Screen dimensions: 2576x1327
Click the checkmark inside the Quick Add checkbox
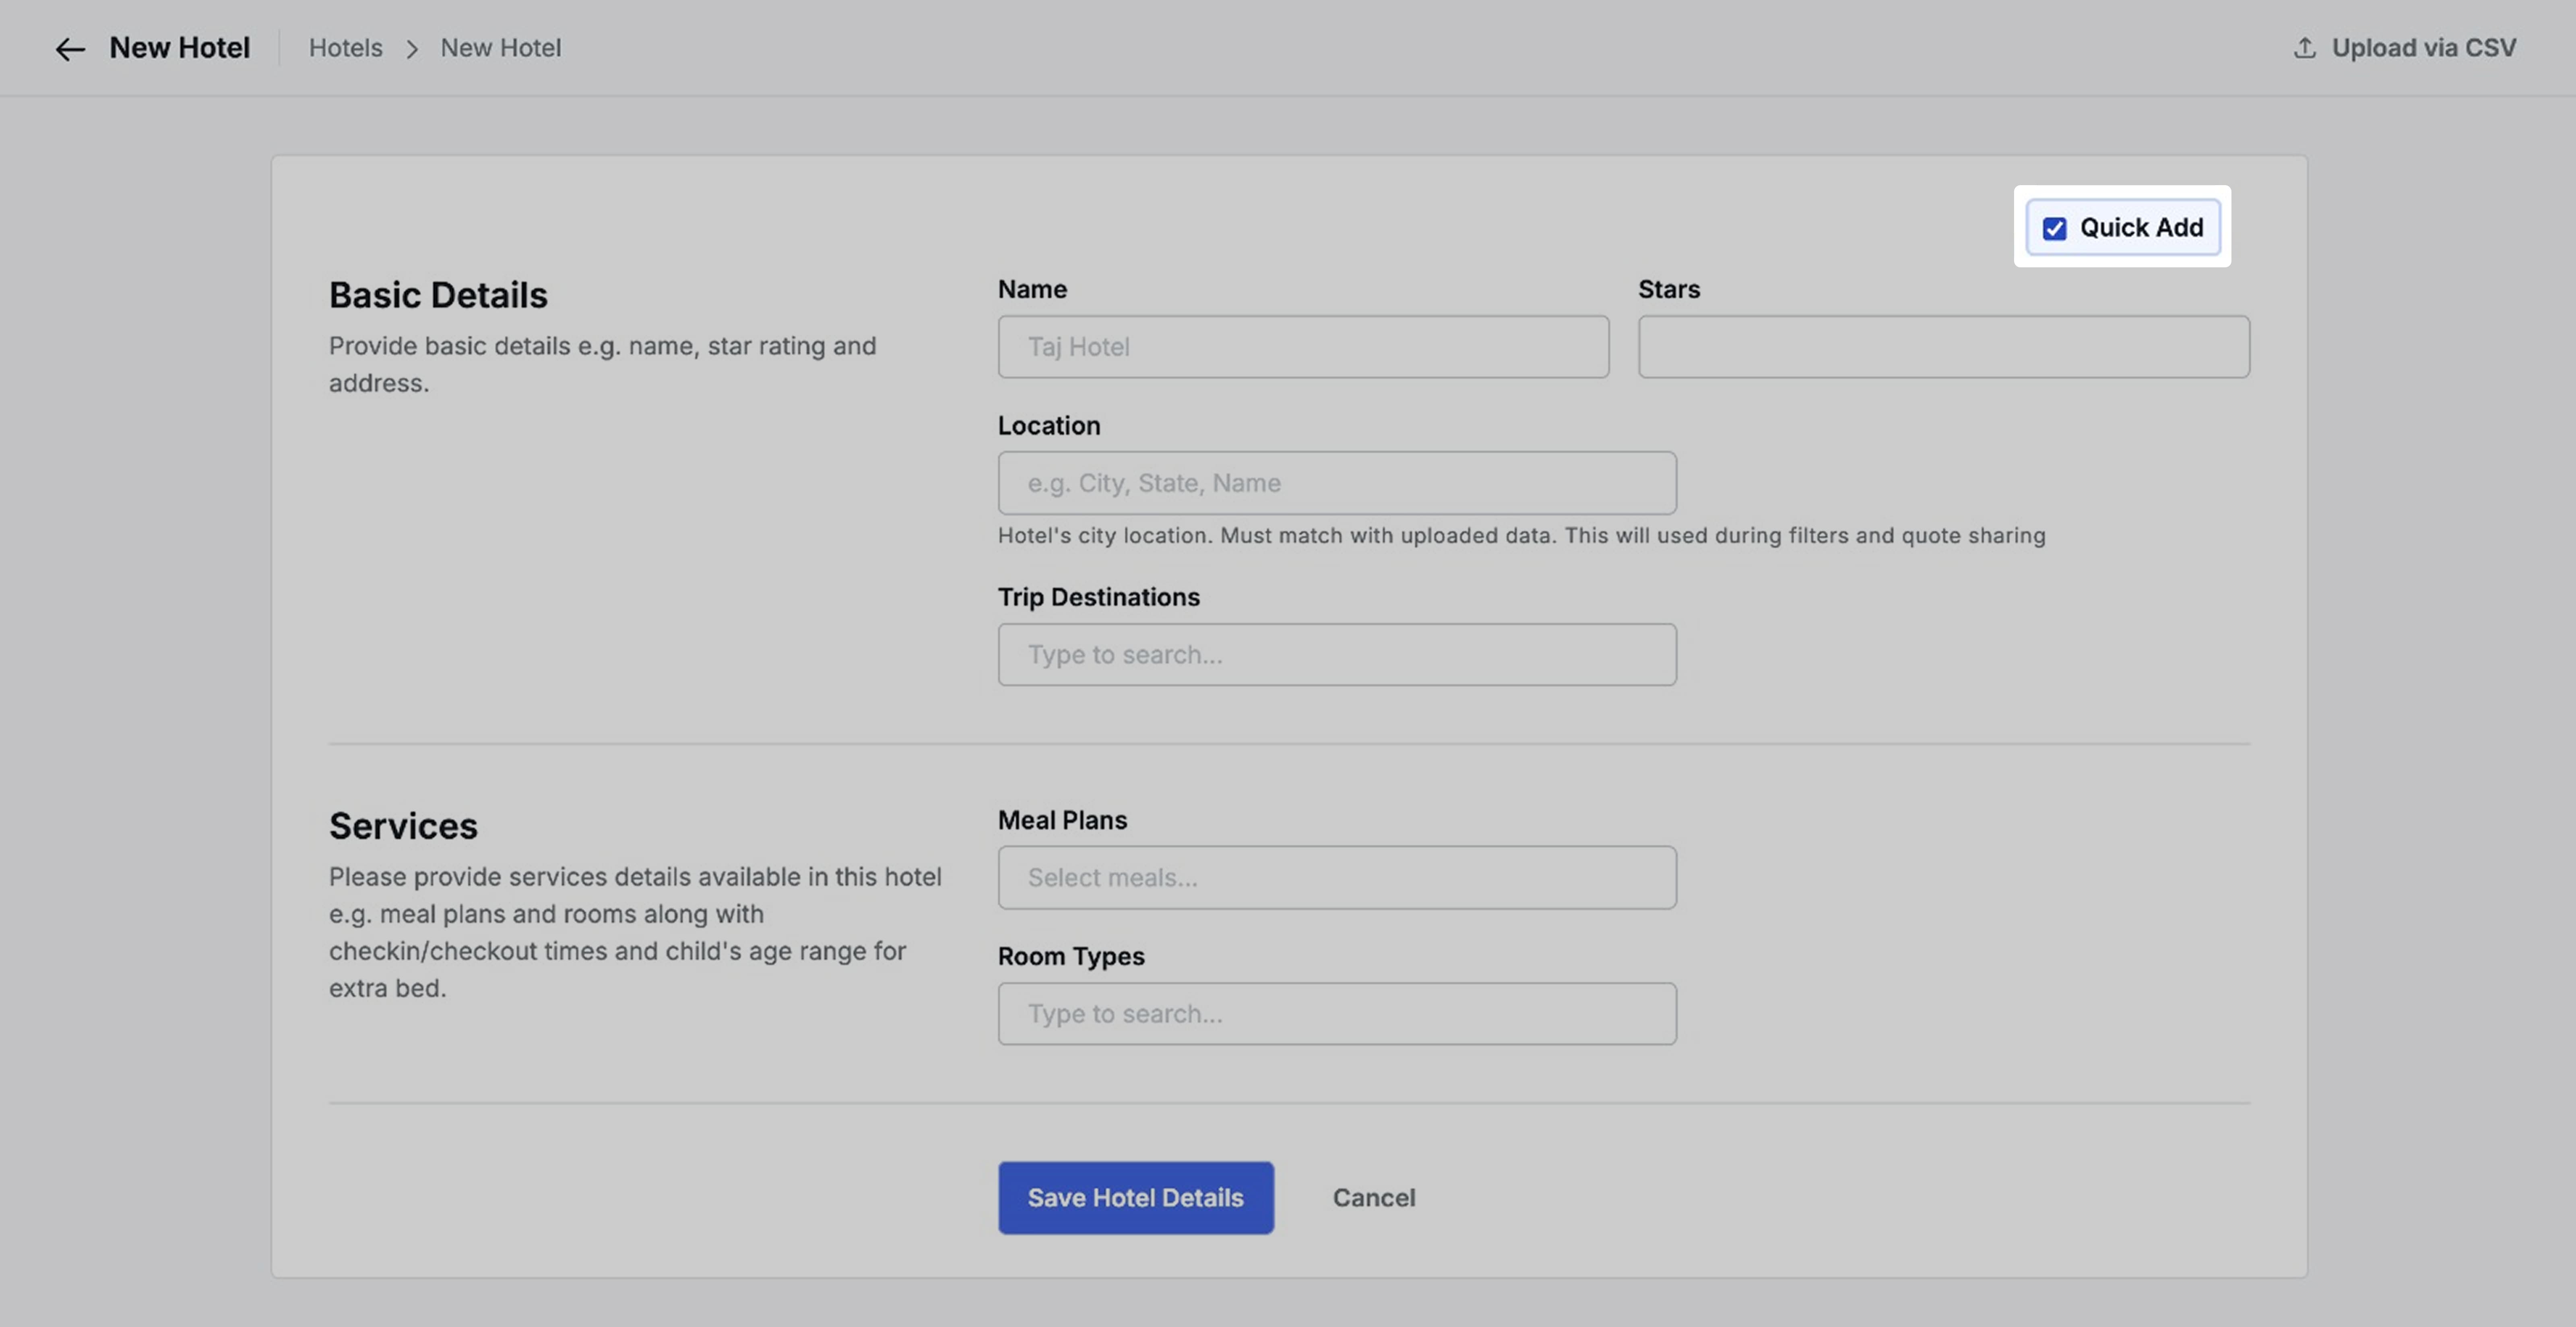point(2054,228)
